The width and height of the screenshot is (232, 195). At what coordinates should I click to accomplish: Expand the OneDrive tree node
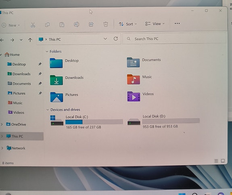click(2, 124)
